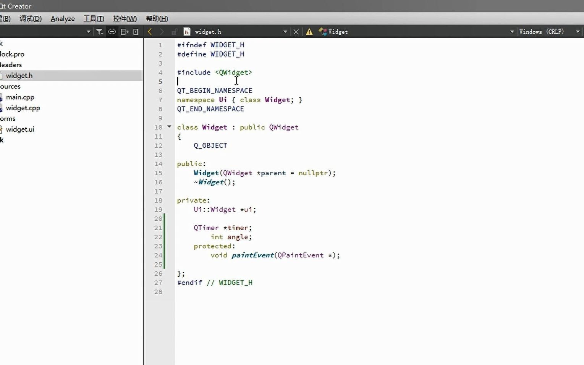Click on QT_BEGIN_NAMESPACE text

pyautogui.click(x=215, y=90)
